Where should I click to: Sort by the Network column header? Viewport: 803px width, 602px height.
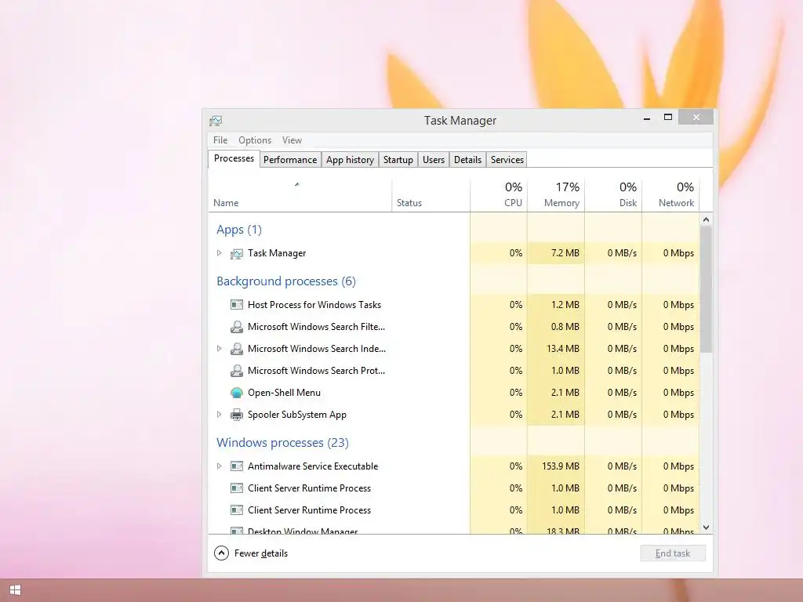[671, 195]
